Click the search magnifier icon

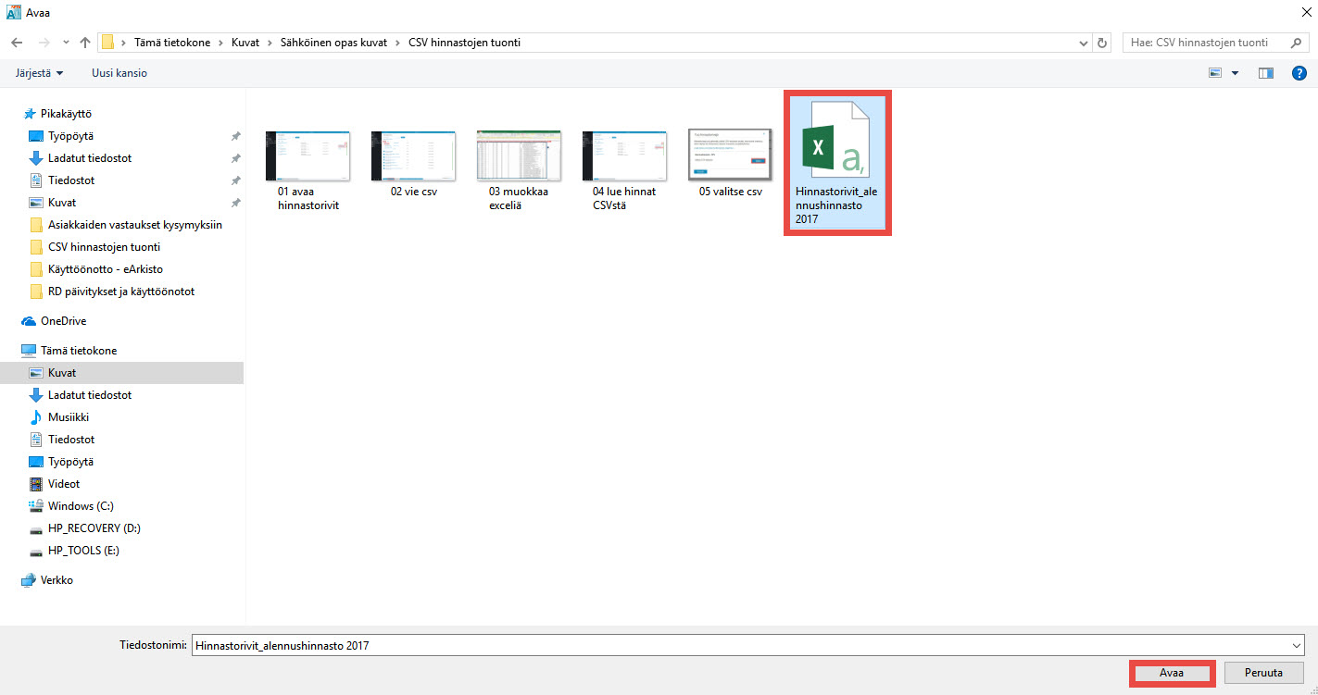[1295, 43]
